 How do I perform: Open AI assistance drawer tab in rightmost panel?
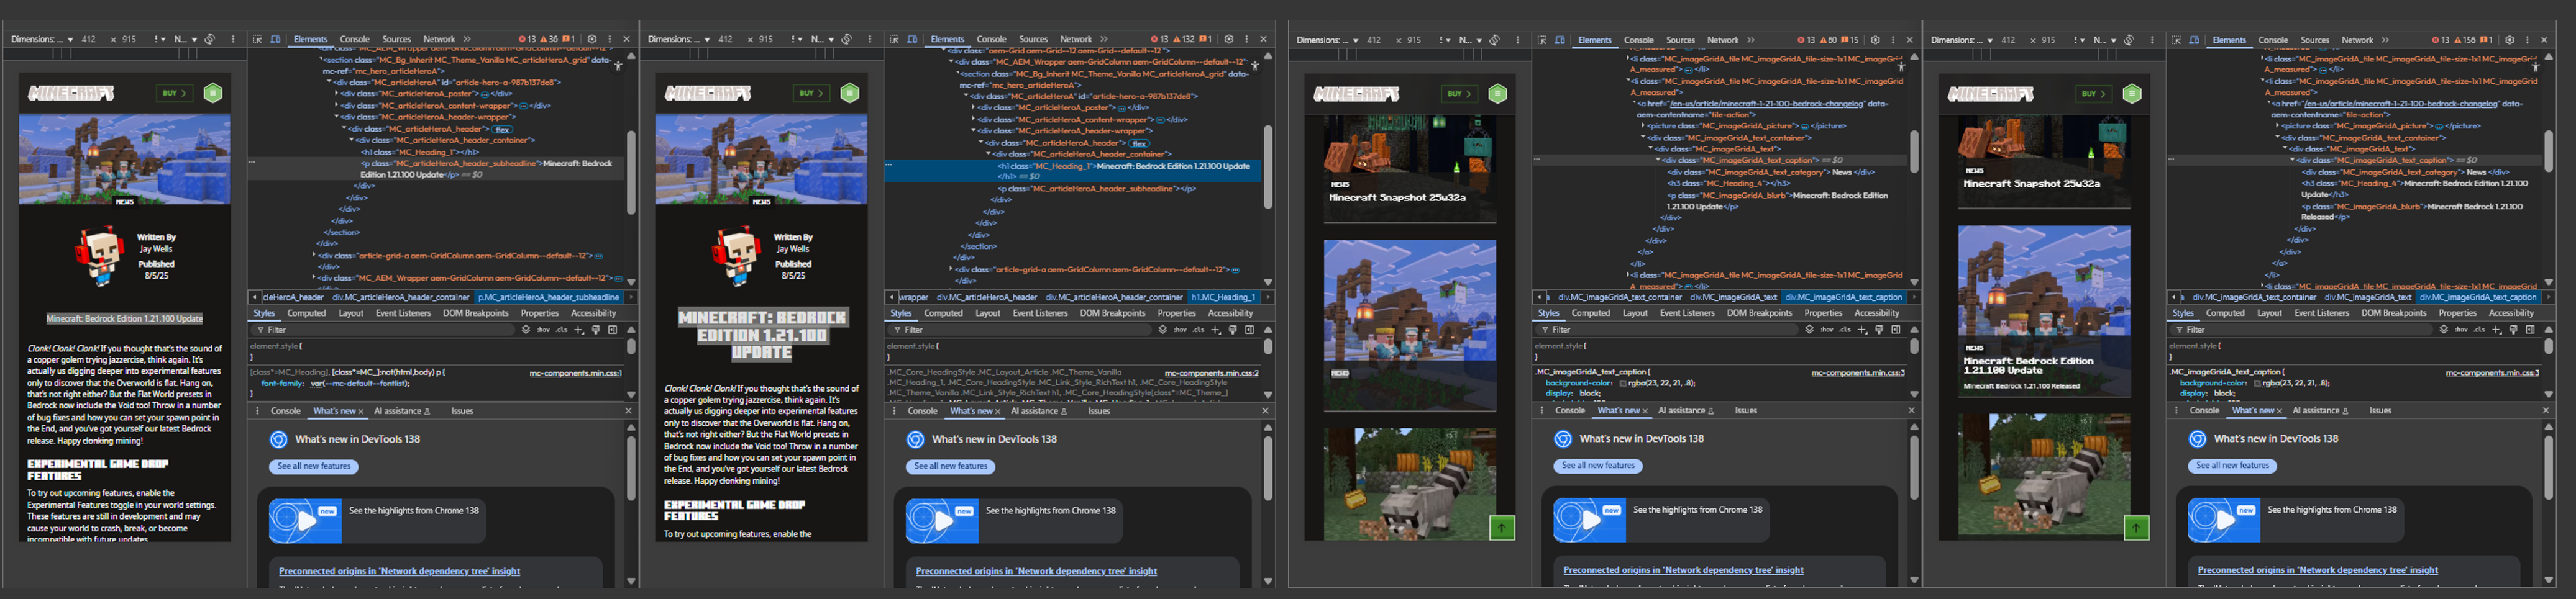pyautogui.click(x=2316, y=410)
